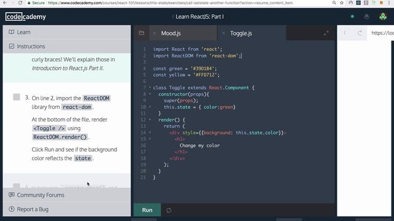Open the Instructions section
This screenshot has width=394, height=221.
tap(66, 46)
